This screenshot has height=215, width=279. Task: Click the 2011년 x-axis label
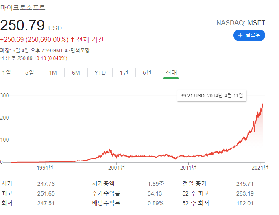tap(188, 168)
